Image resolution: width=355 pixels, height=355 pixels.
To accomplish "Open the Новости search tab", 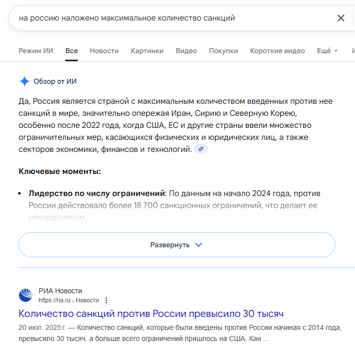I will coord(104,51).
